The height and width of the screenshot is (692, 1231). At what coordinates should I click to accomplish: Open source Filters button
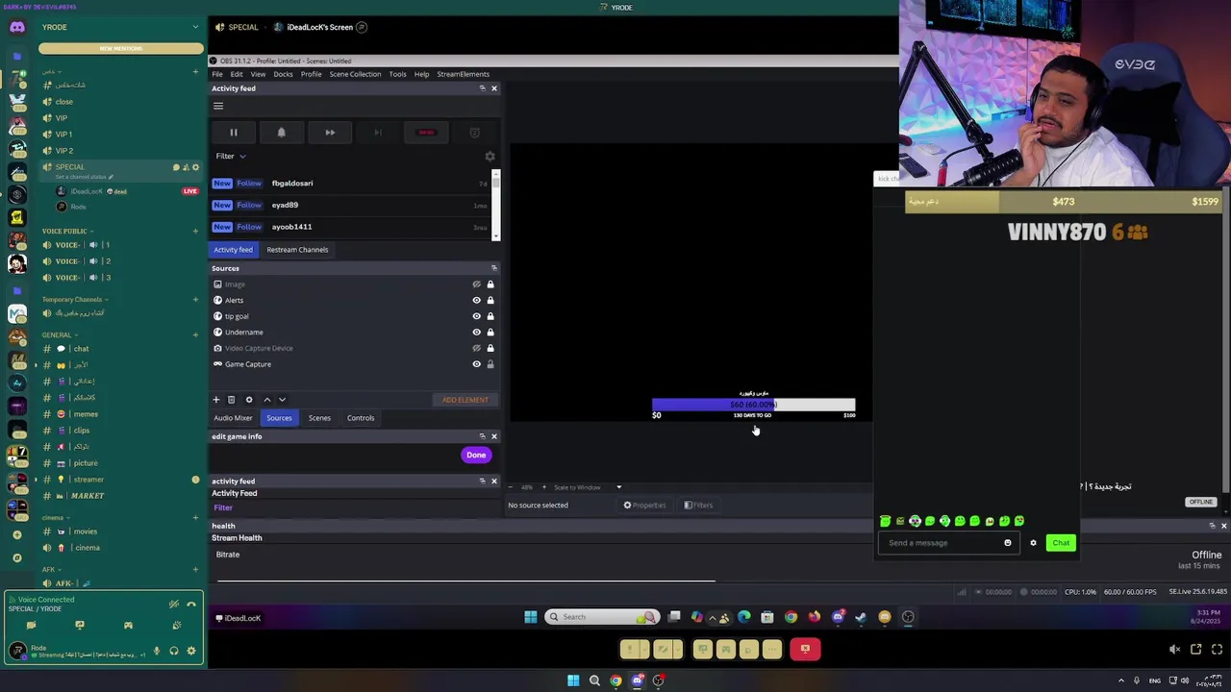click(x=699, y=506)
